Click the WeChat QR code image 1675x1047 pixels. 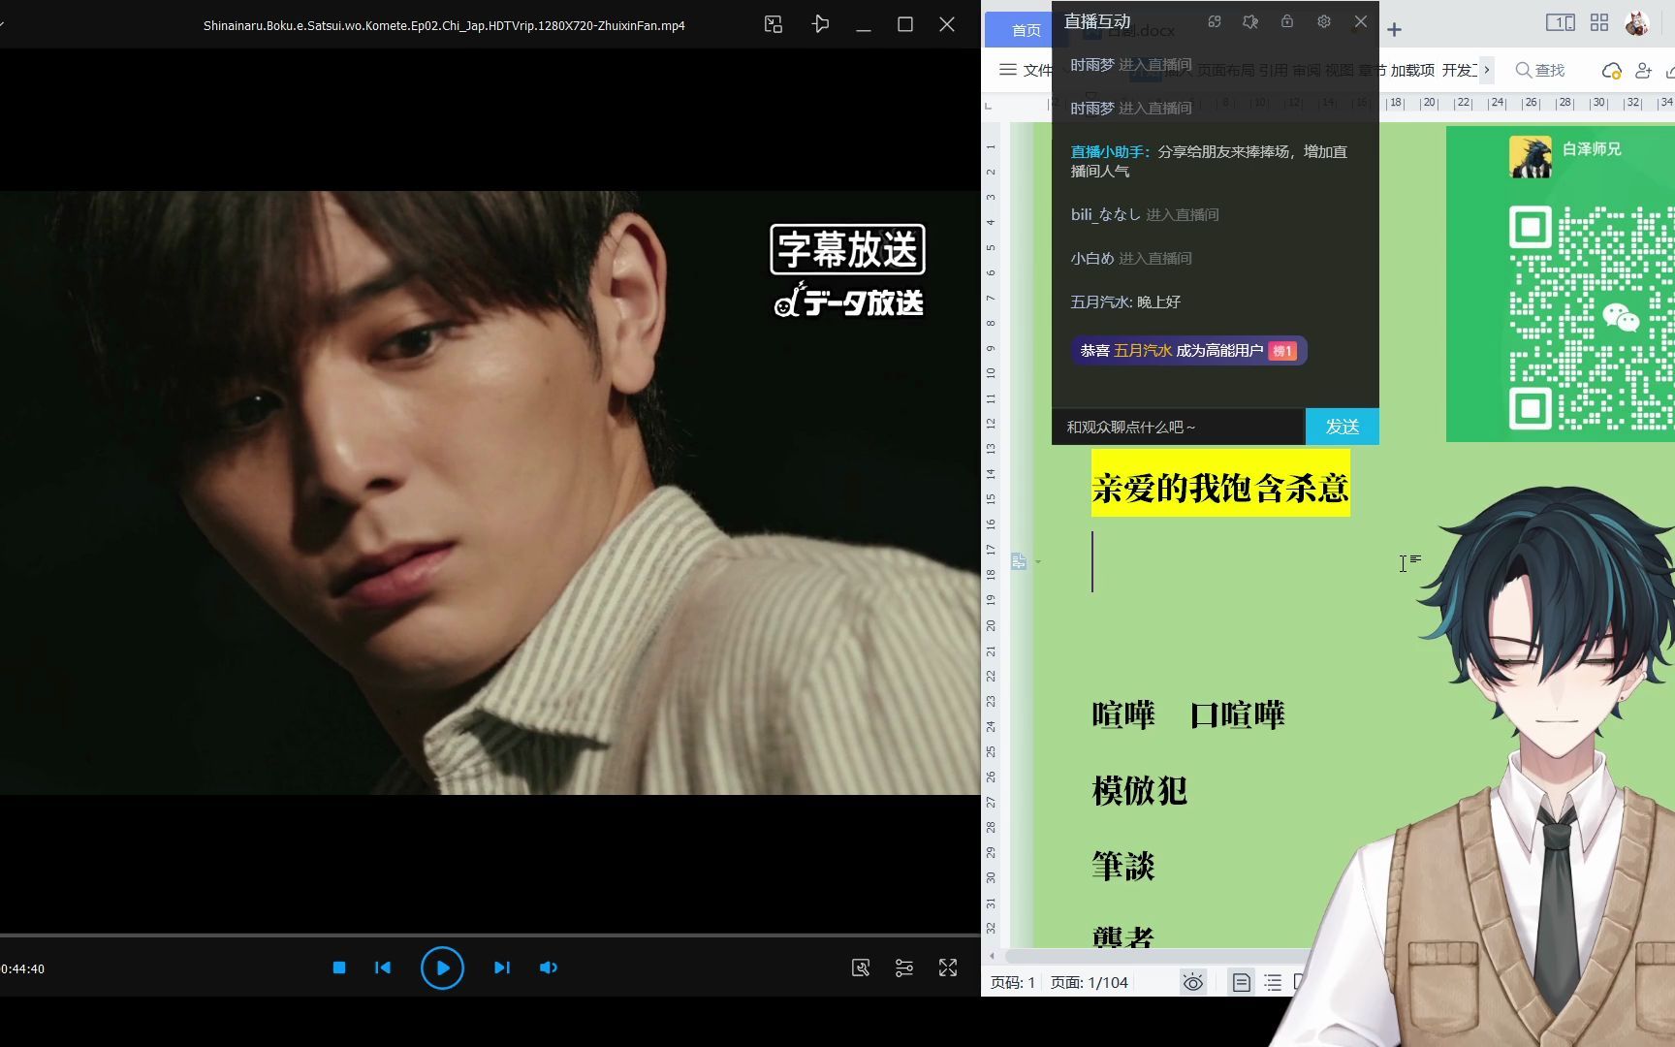pyautogui.click(x=1590, y=318)
